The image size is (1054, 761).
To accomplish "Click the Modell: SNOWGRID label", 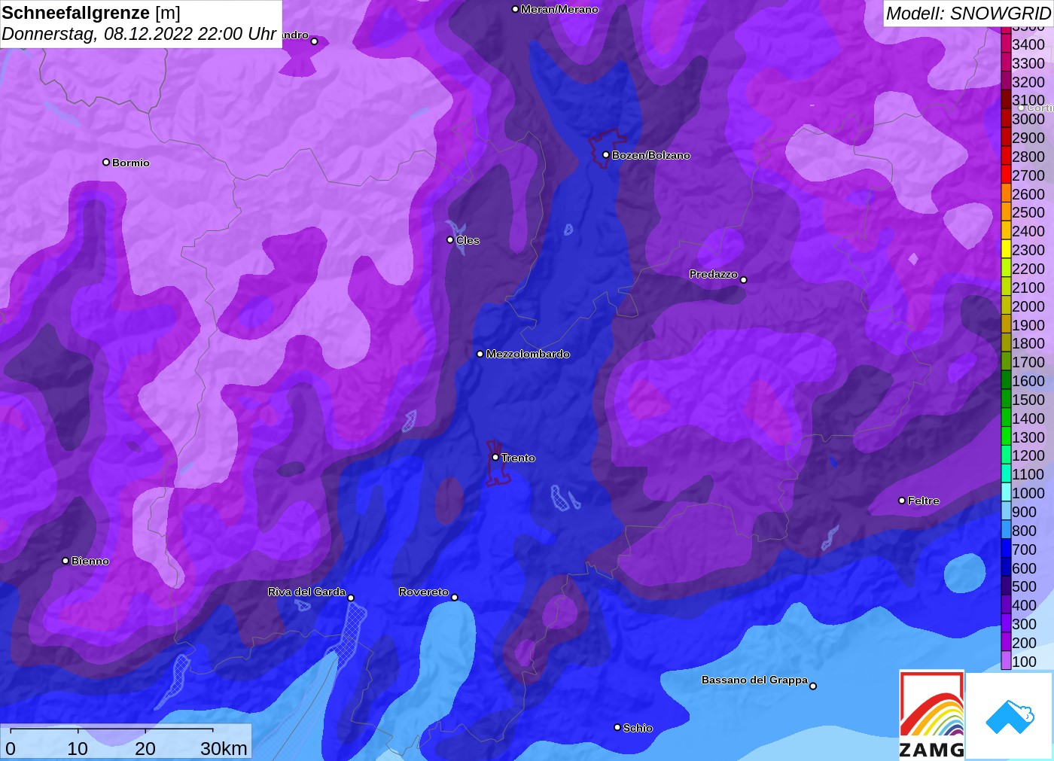I will pos(968,14).
